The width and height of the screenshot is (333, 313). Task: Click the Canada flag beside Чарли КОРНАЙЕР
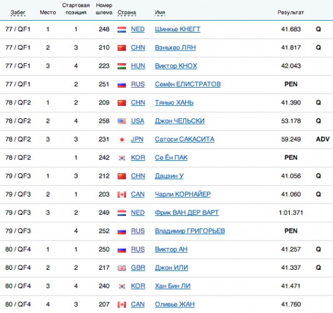[121, 195]
